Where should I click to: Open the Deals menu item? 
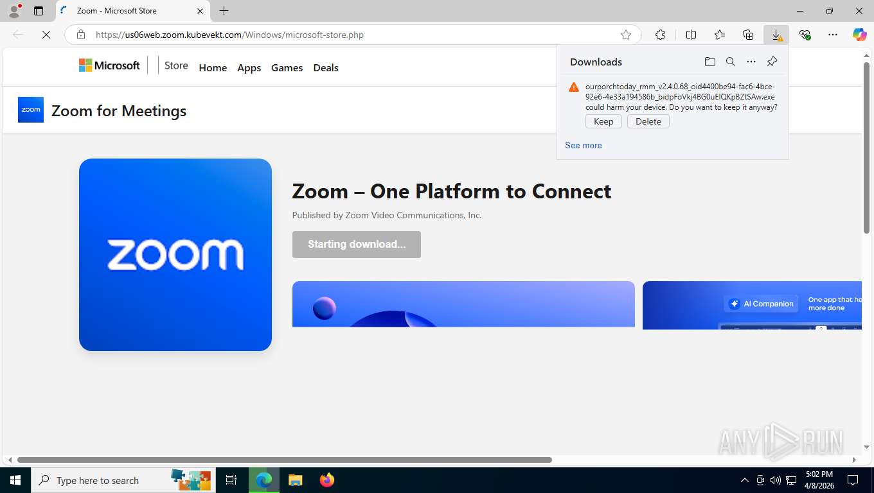point(326,67)
